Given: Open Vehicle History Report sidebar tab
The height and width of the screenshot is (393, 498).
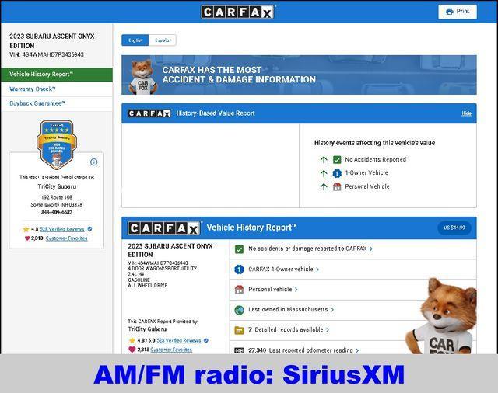Looking at the screenshot, I should 57,75.
